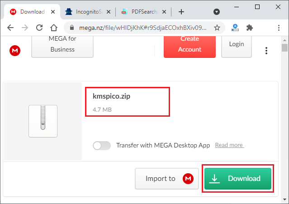Image resolution: width=289 pixels, height=204 pixels.
Task: Open Chrome's three-dot menu
Action: 279,28
